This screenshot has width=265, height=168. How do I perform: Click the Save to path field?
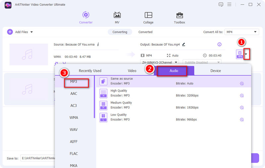tap(37, 158)
